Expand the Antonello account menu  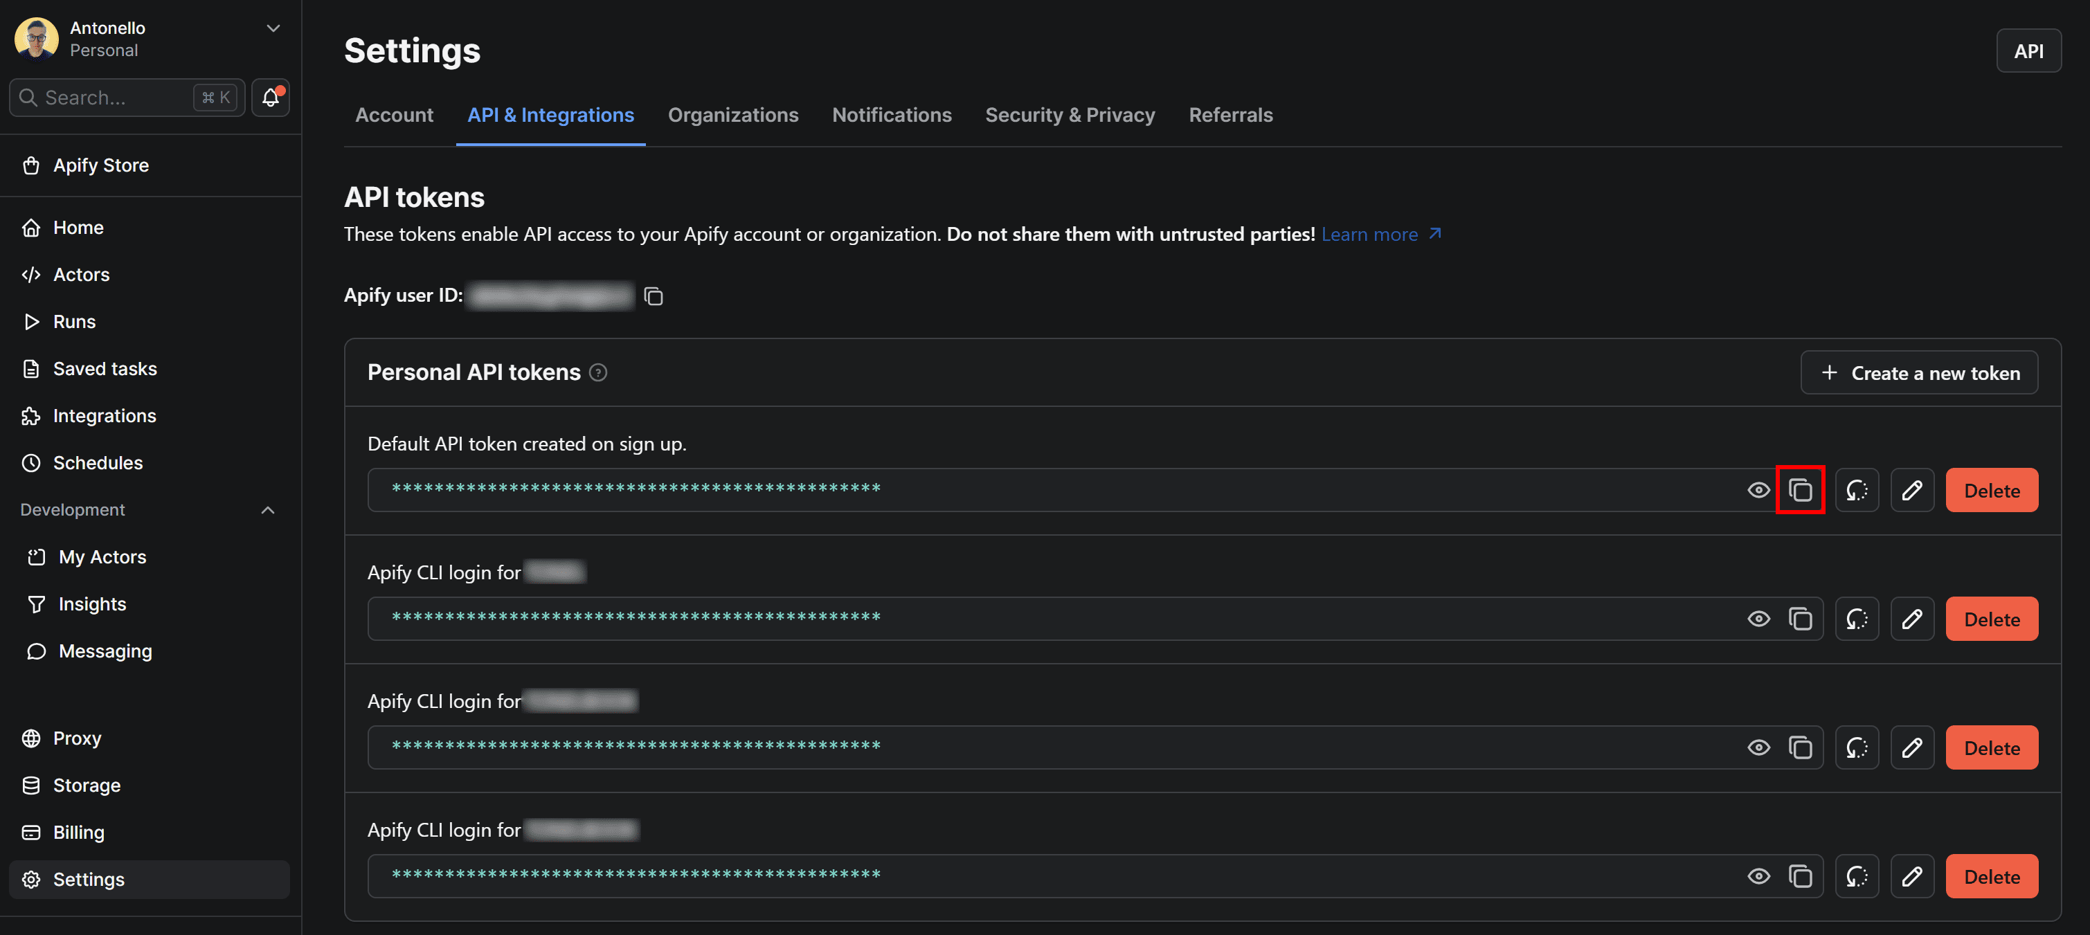(273, 28)
